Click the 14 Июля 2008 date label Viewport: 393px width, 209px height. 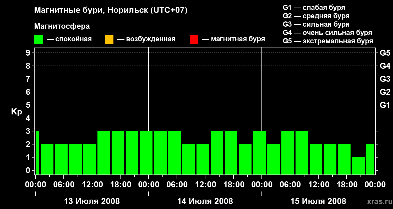(205, 201)
